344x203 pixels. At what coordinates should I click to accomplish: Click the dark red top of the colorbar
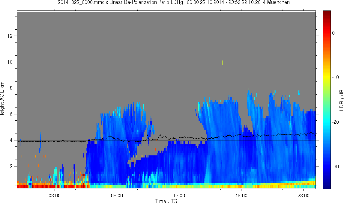pyautogui.click(x=327, y=13)
